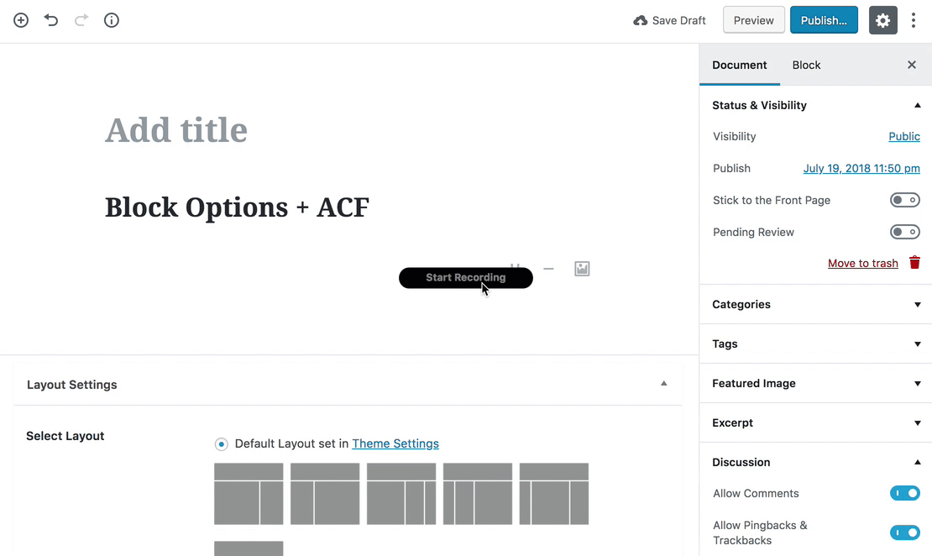
Task: Close the settings sidebar with X
Action: pyautogui.click(x=912, y=65)
